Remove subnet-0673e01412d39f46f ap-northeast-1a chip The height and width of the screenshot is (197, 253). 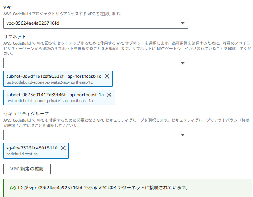coord(109,95)
